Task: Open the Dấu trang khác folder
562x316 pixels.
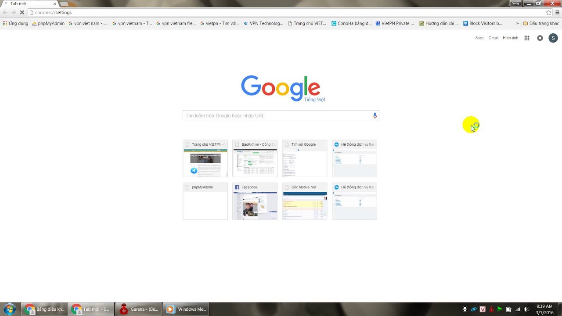Action: coord(541,23)
